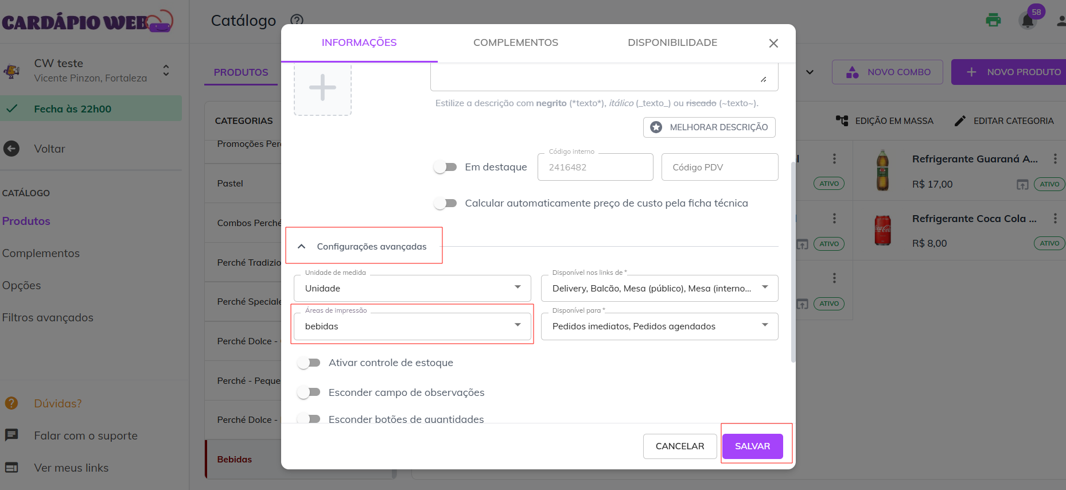Click the add image plus placeholder

coord(322,88)
